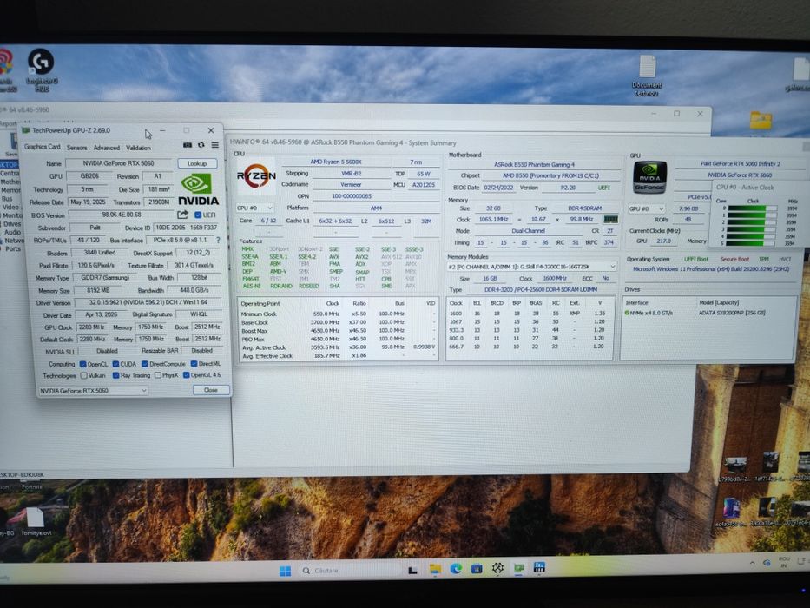Switch to the Sensors tab

[77, 148]
